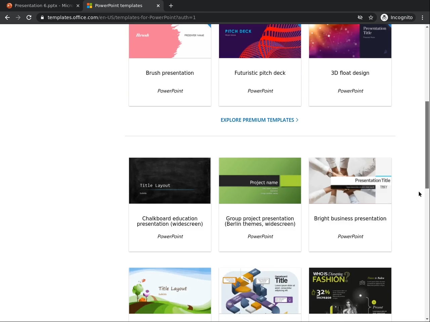This screenshot has height=322, width=430.
Task: Open the Bright business presentation thumbnail
Action: pyautogui.click(x=350, y=181)
